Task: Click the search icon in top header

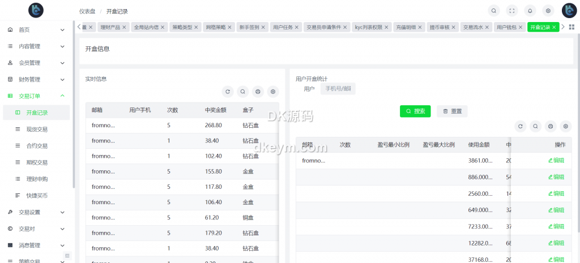Action: [494, 11]
